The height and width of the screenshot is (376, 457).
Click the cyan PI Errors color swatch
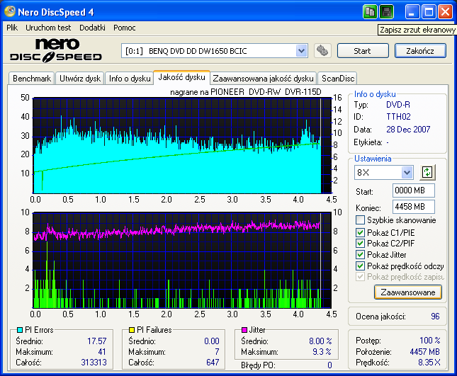(x=20, y=330)
